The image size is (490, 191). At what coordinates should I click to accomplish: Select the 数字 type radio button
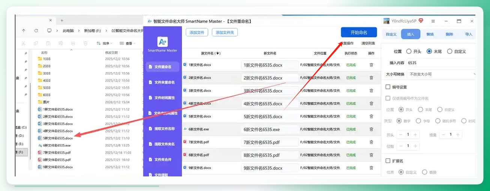(399, 121)
